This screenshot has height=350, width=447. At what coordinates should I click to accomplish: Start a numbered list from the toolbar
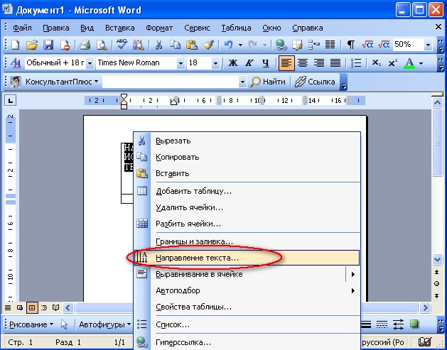pyautogui.click(x=356, y=62)
